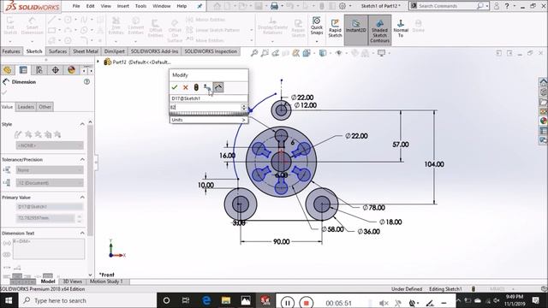Open the DimXpertManager tab
The image size is (548, 308).
click(55, 70)
